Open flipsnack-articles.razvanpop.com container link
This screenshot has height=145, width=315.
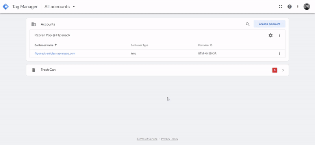pos(55,53)
